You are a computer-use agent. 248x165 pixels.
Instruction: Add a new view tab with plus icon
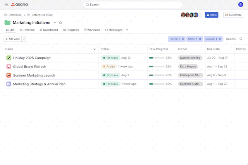127,30
